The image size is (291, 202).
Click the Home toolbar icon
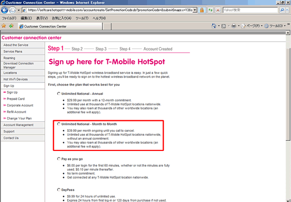click(x=214, y=26)
